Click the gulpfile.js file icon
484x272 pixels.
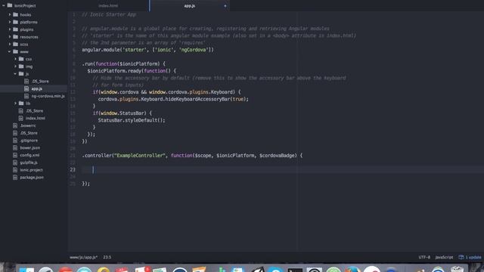[x=15, y=162]
